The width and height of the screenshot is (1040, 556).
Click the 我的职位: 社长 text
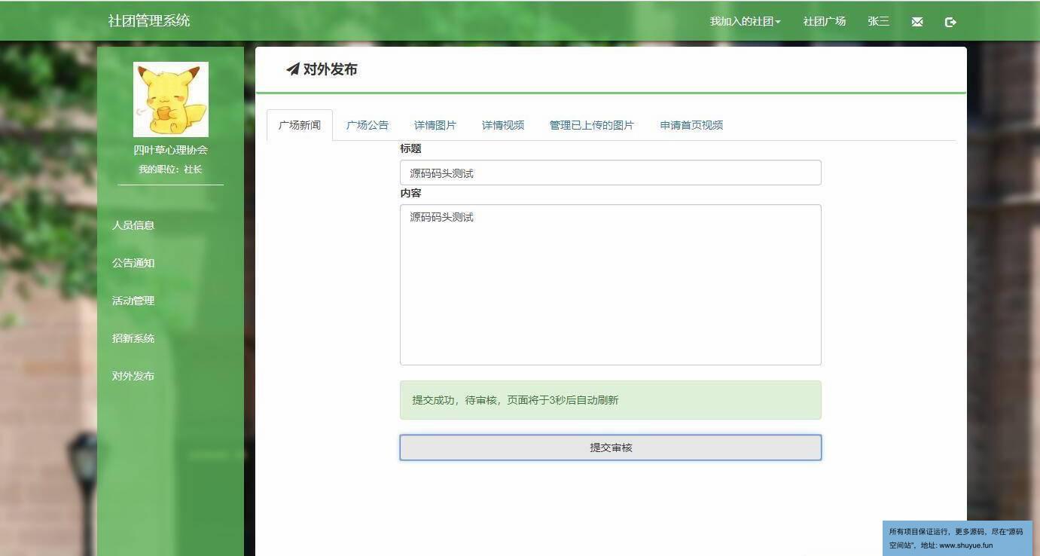click(x=170, y=170)
